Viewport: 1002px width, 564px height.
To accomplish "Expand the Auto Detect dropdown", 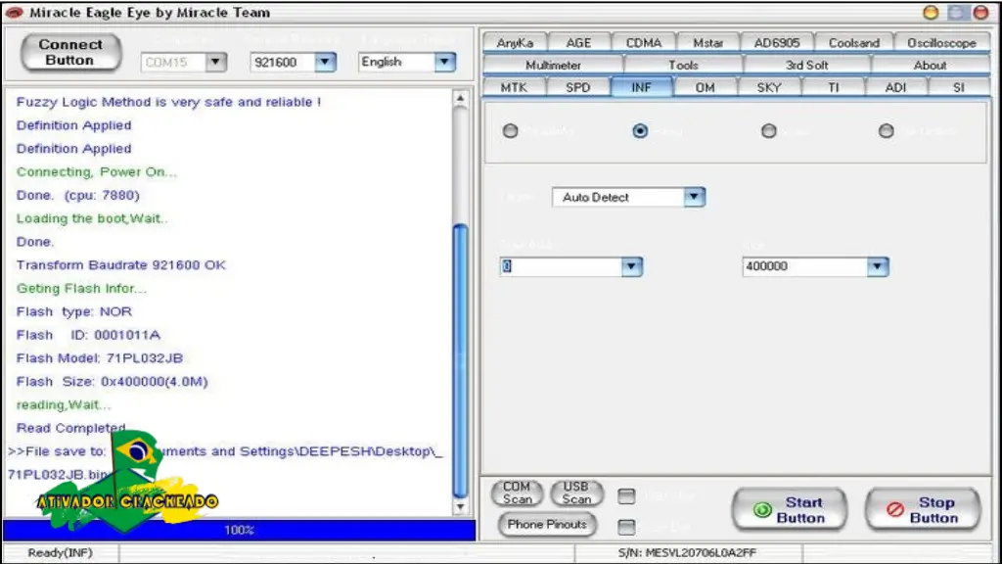I will 694,197.
